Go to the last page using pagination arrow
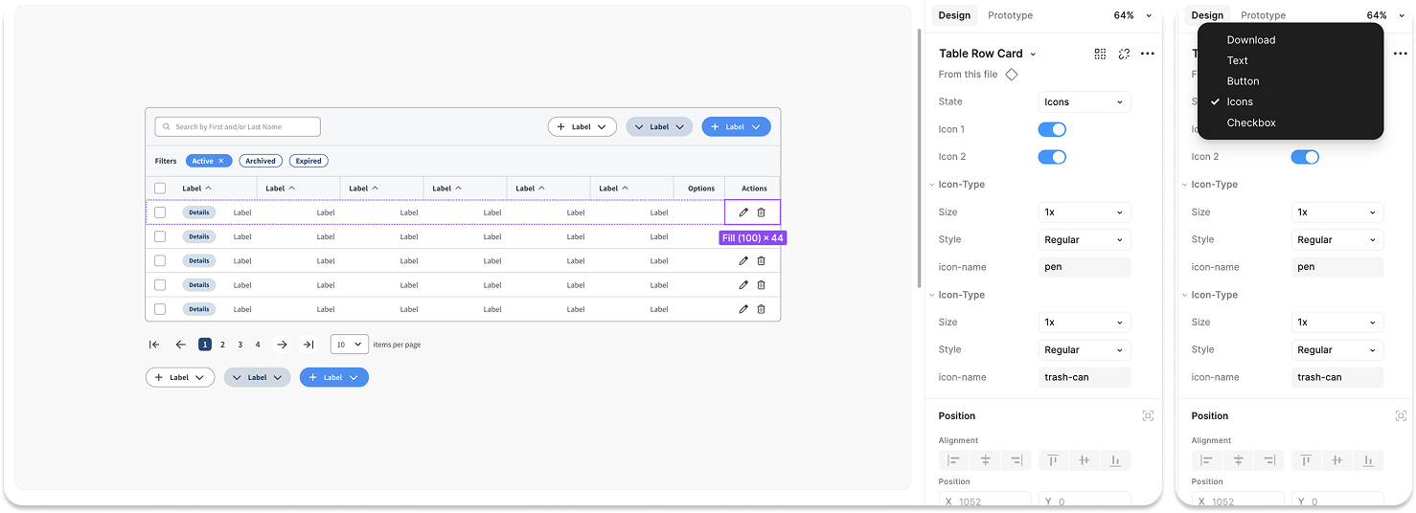The image size is (1416, 513). pyautogui.click(x=308, y=345)
